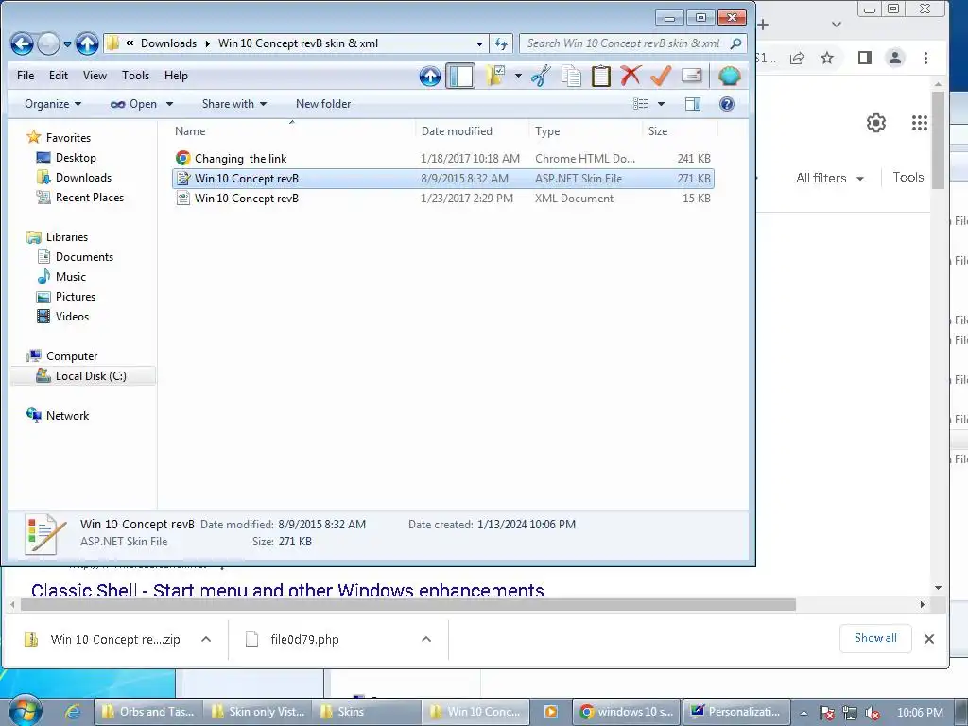The image size is (968, 726).
Task: Create a New folder
Action: [323, 104]
